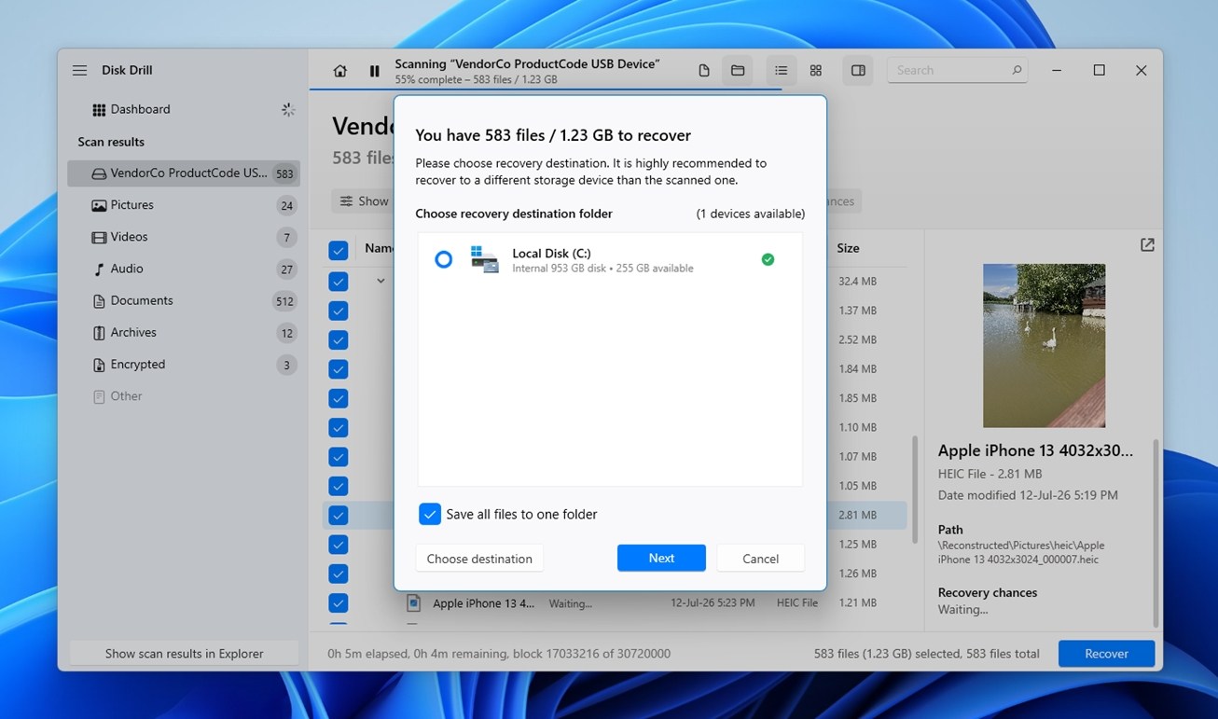This screenshot has height=719, width=1218.
Task: Switch to folder view icon
Action: (738, 71)
